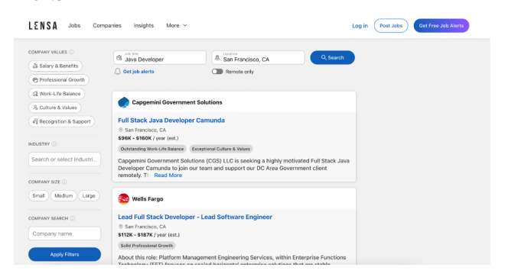Viewport: 505px width, 280px height.
Task: Click Capgemini Government Solutions company name
Action: (178, 102)
